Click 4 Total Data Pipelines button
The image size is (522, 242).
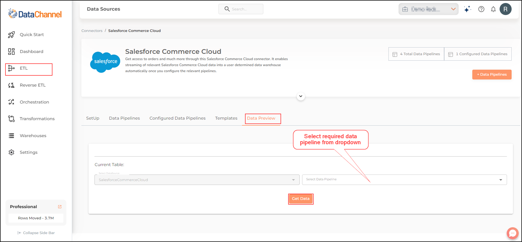click(416, 54)
